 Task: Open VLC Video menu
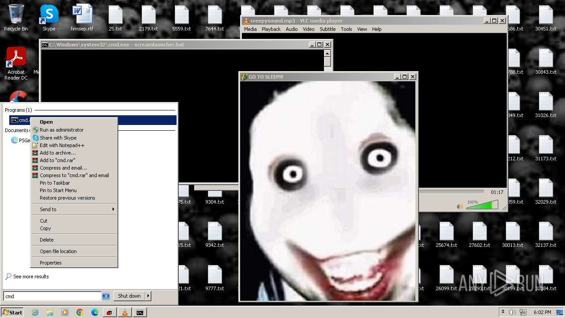pyautogui.click(x=309, y=29)
